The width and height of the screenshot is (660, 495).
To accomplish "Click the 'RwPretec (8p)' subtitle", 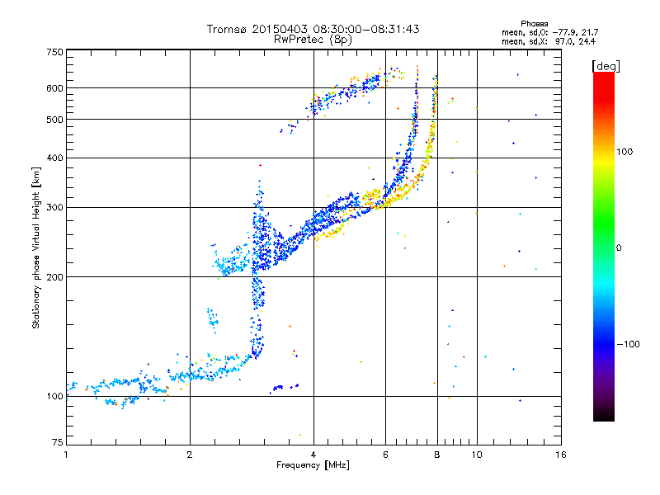I will (x=313, y=40).
